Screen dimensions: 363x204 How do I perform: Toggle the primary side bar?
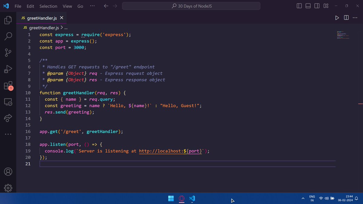(x=299, y=6)
